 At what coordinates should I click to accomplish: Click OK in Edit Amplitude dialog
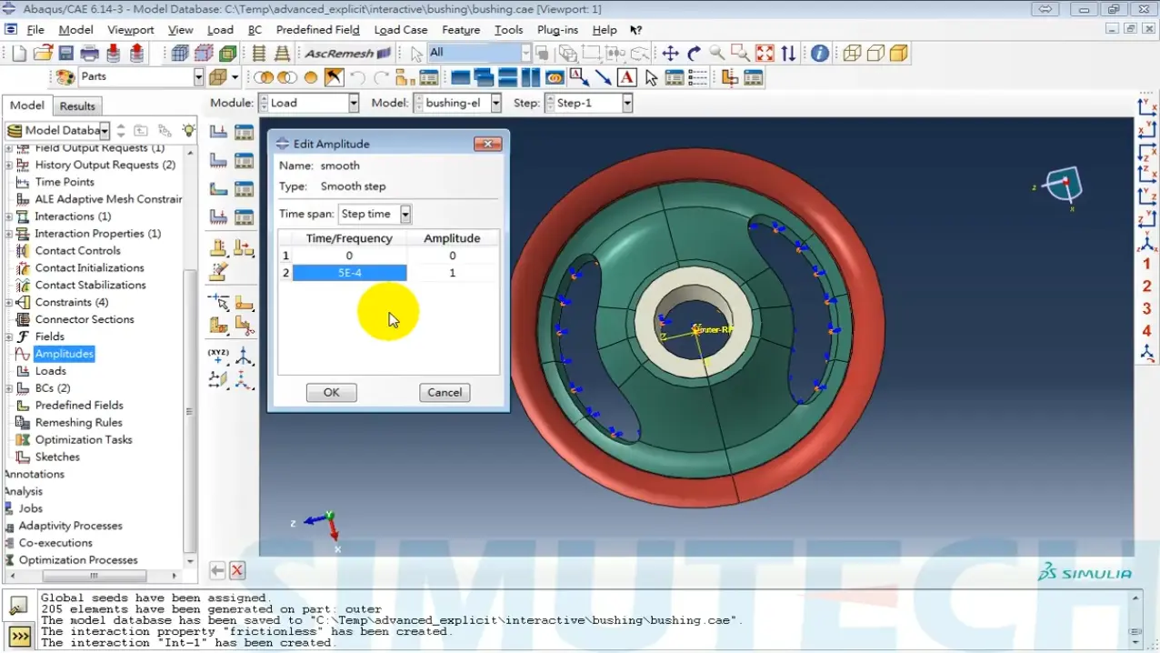[x=331, y=392]
